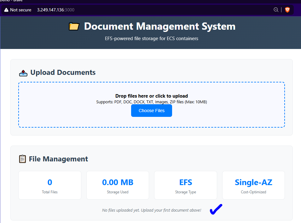The height and width of the screenshot is (223, 301).
Task: Click the yellow folder icon in header
Action: point(74,26)
